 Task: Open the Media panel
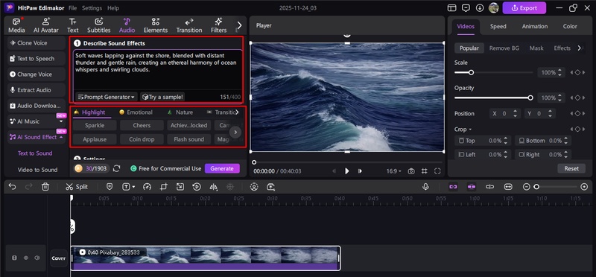coord(16,25)
